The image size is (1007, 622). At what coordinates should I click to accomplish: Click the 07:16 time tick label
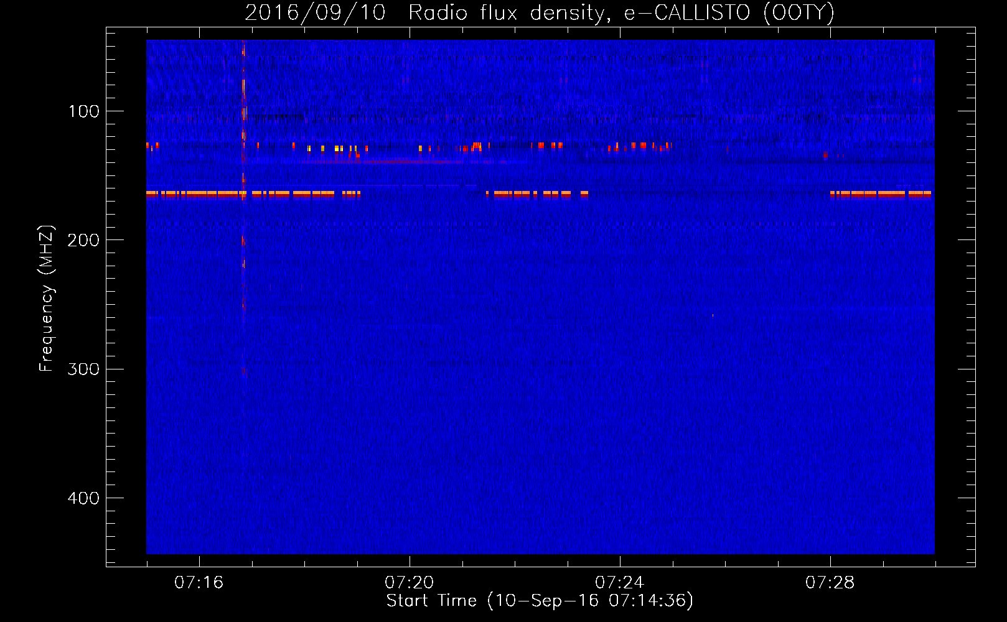[x=199, y=583]
